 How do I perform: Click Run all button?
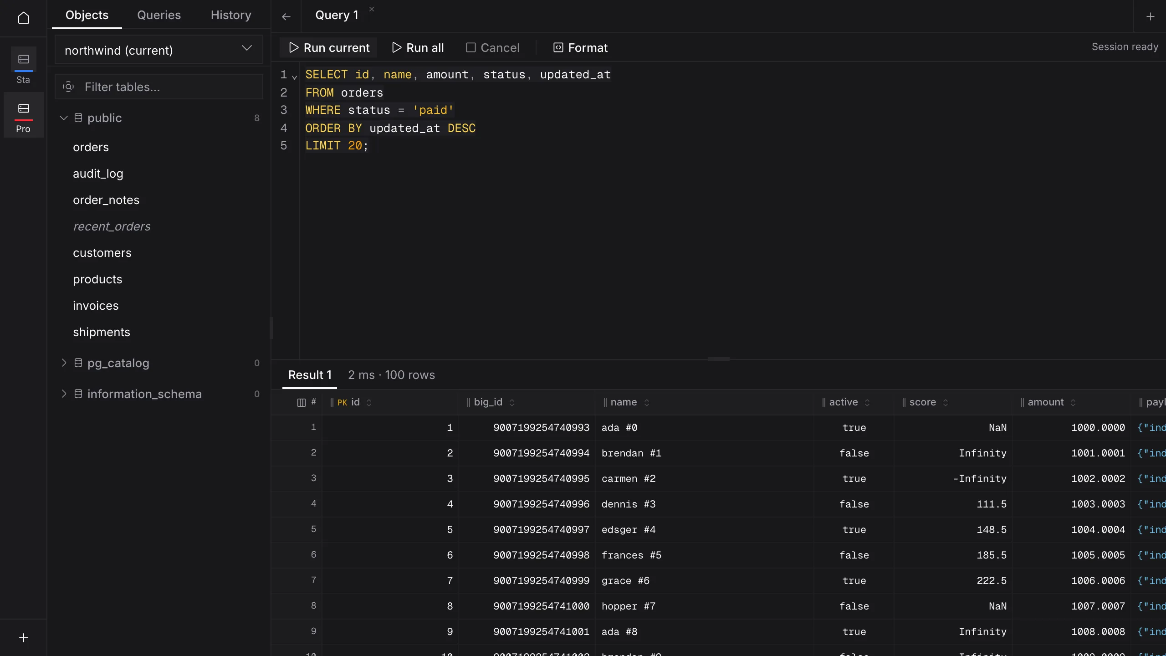coord(418,47)
